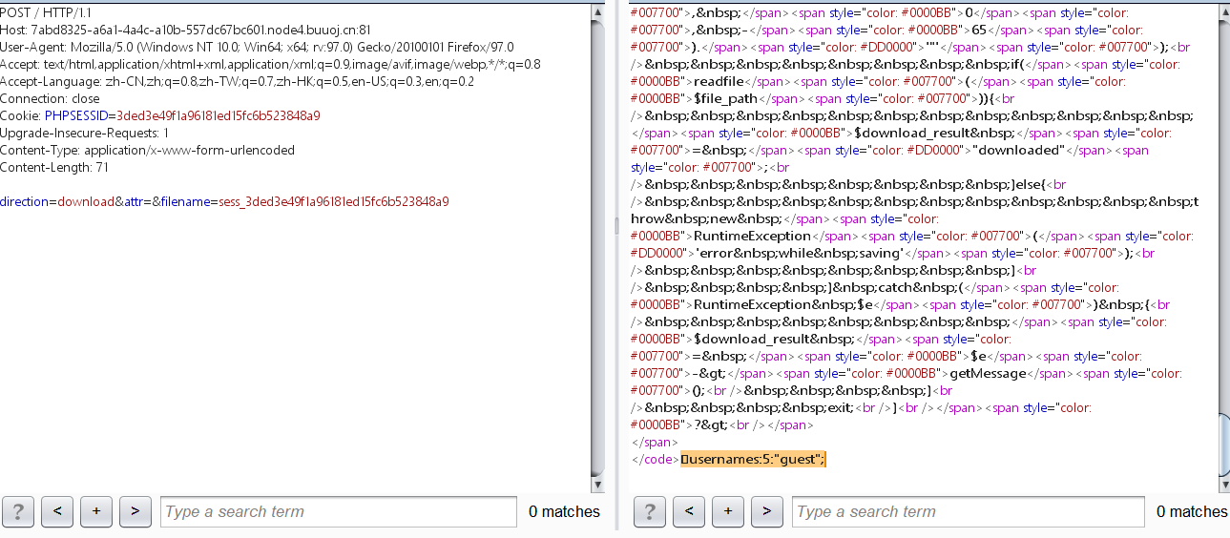
Task: Click the request pane scroll down arrow
Action: [598, 486]
